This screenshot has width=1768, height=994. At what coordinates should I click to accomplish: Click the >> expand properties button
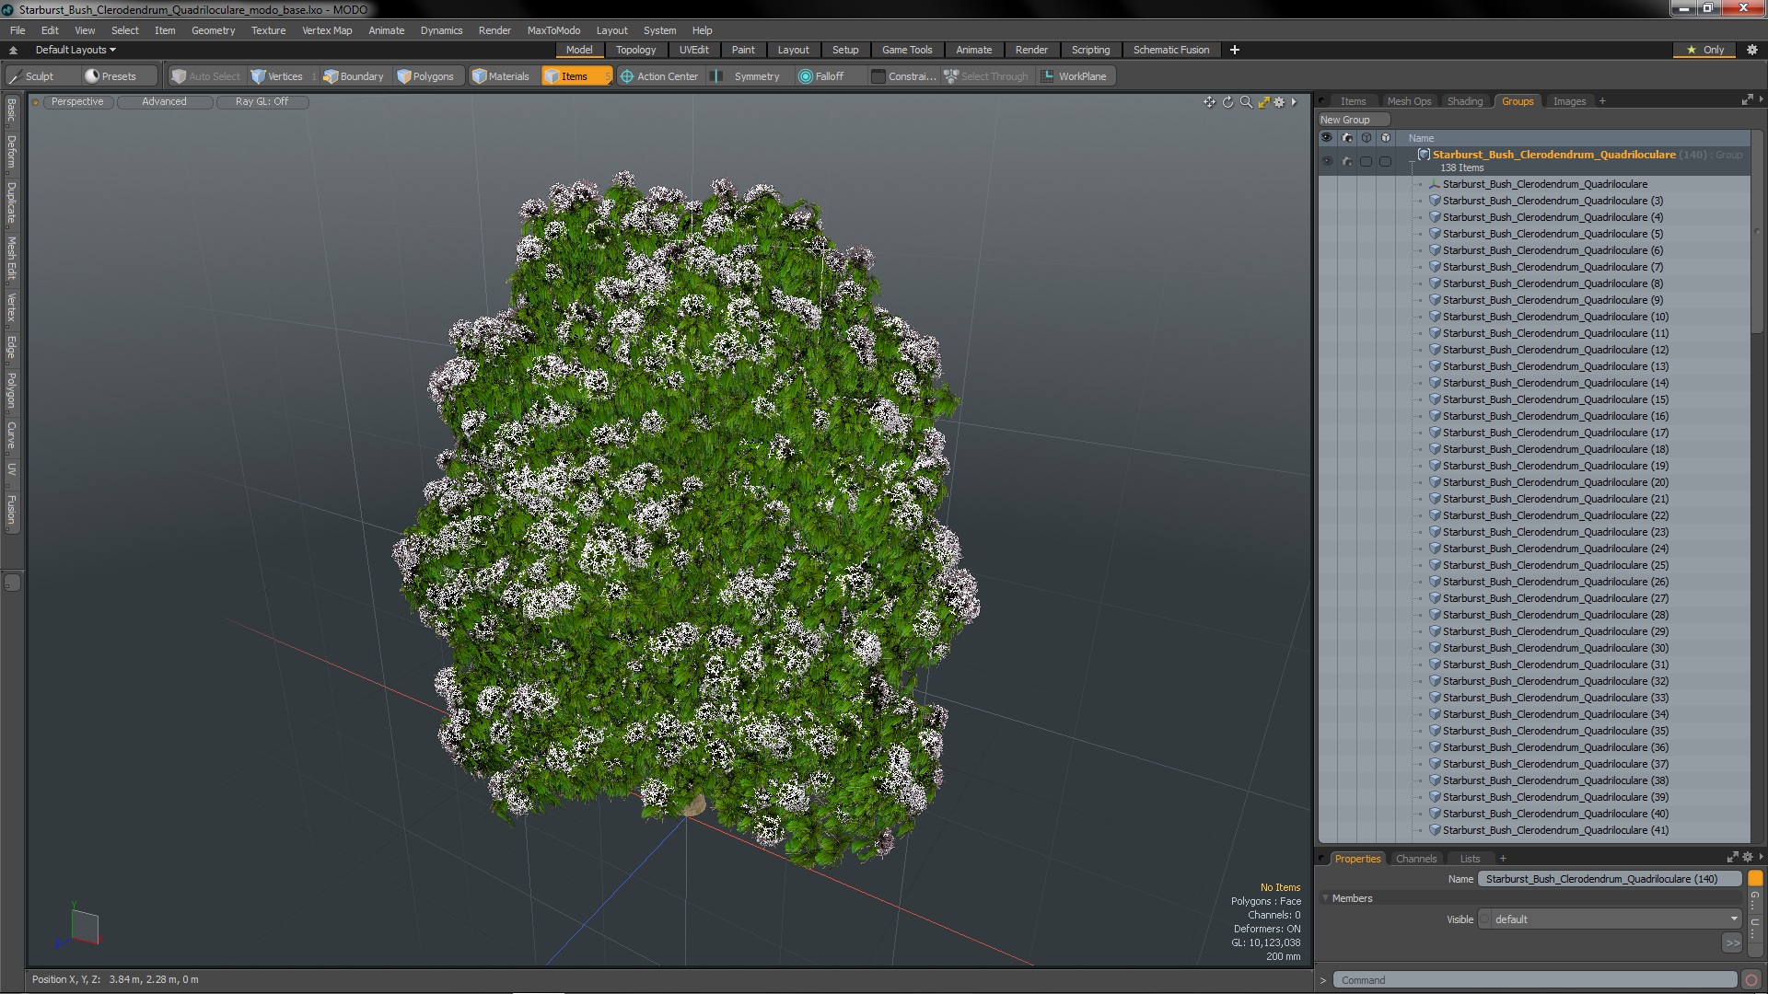(x=1732, y=943)
